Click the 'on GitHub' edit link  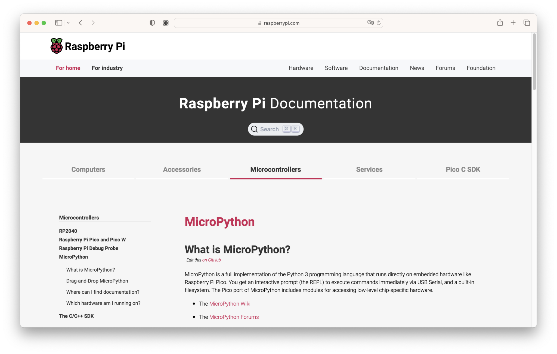(211, 260)
